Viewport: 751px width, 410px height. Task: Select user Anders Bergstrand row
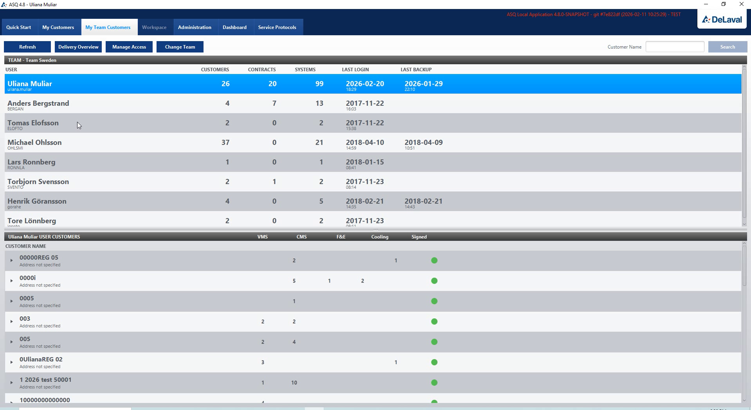[x=373, y=103]
